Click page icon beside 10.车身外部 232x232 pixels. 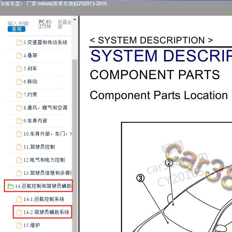pos(19,134)
